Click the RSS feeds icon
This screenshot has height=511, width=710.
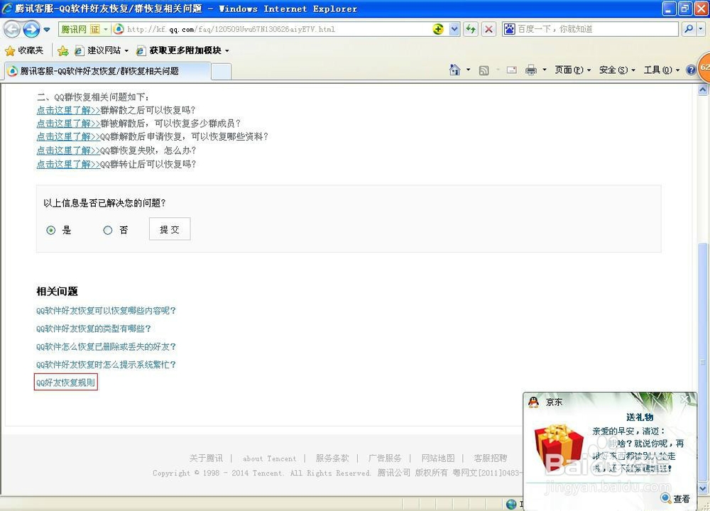tap(484, 70)
